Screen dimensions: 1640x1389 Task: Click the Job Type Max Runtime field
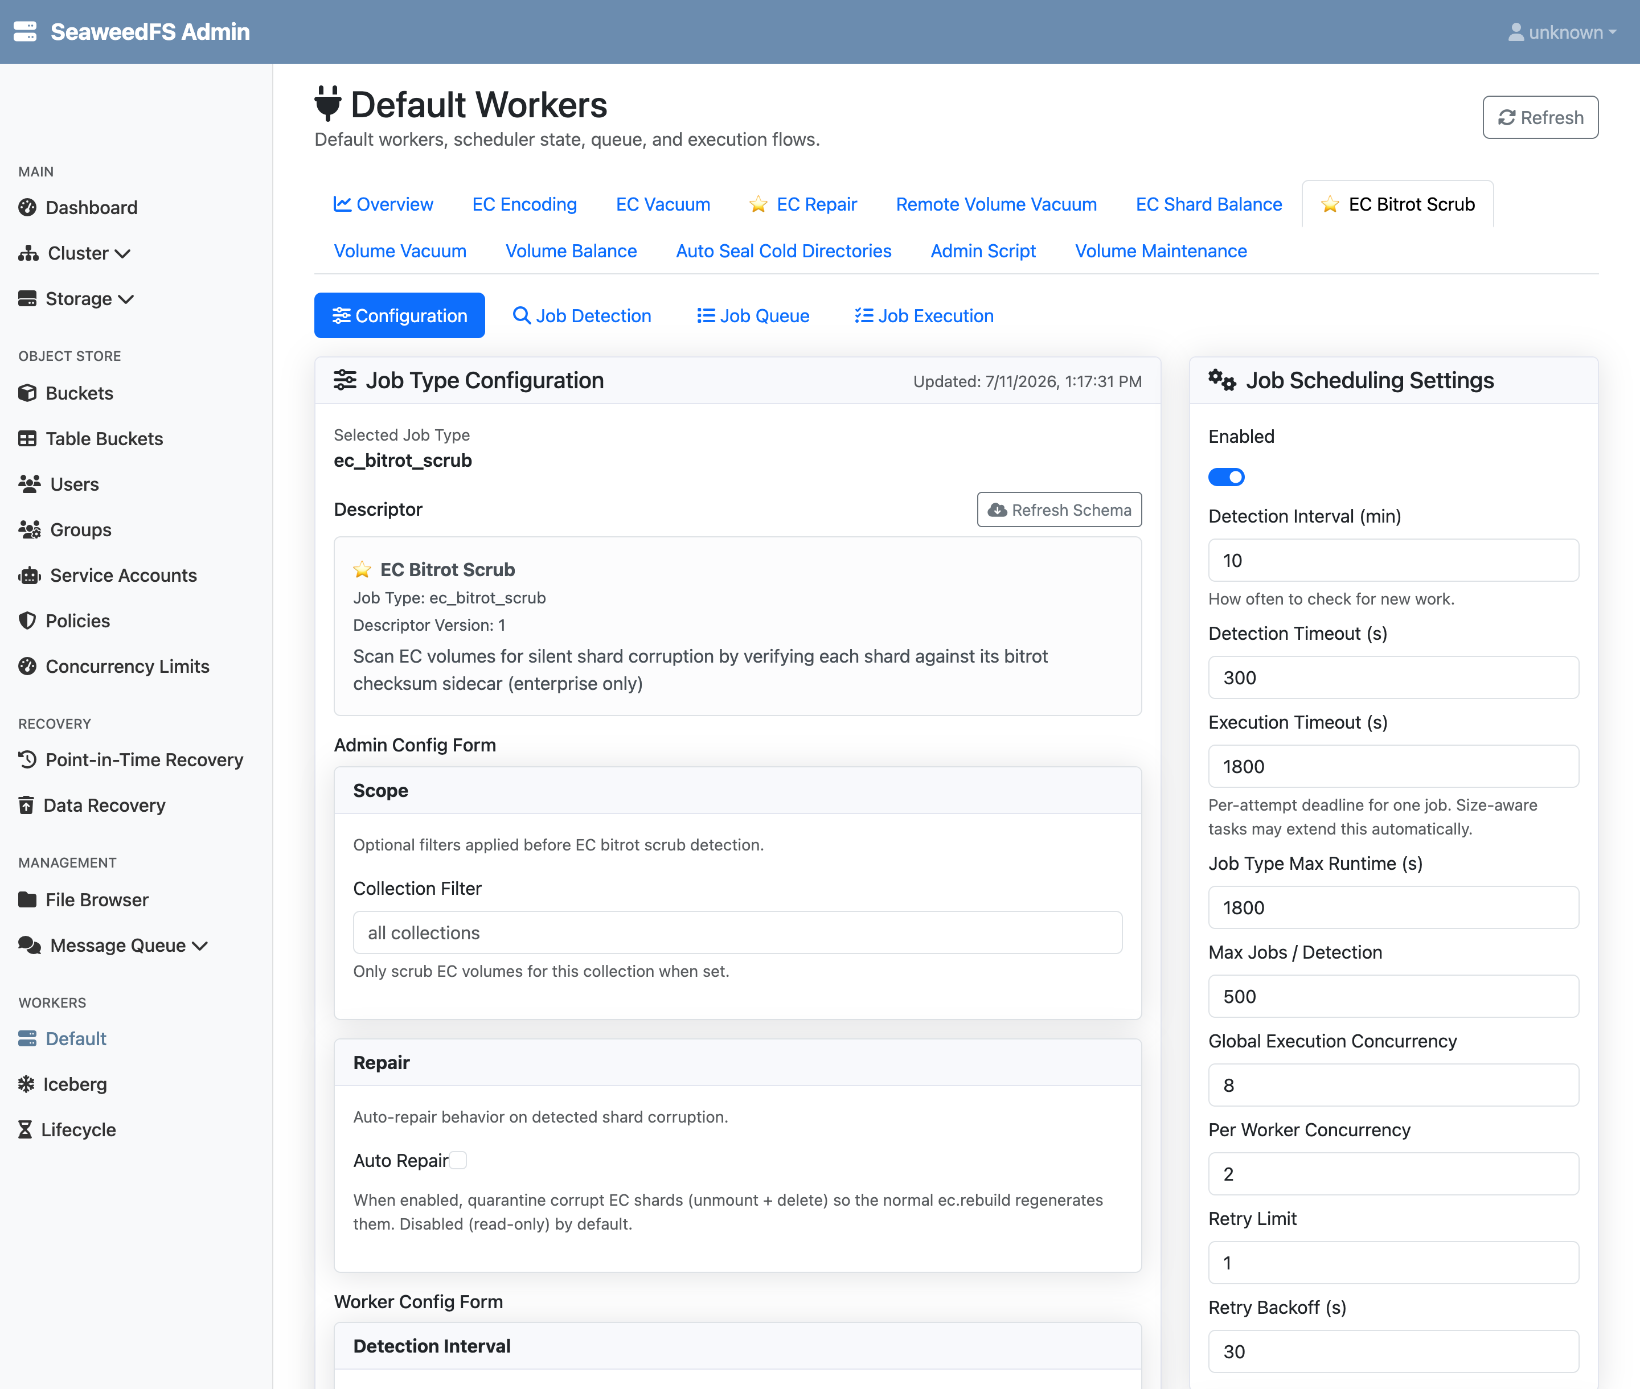pyautogui.click(x=1393, y=907)
